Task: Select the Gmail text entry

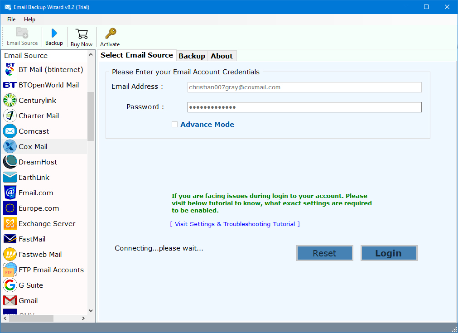Action: pyautogui.click(x=29, y=300)
